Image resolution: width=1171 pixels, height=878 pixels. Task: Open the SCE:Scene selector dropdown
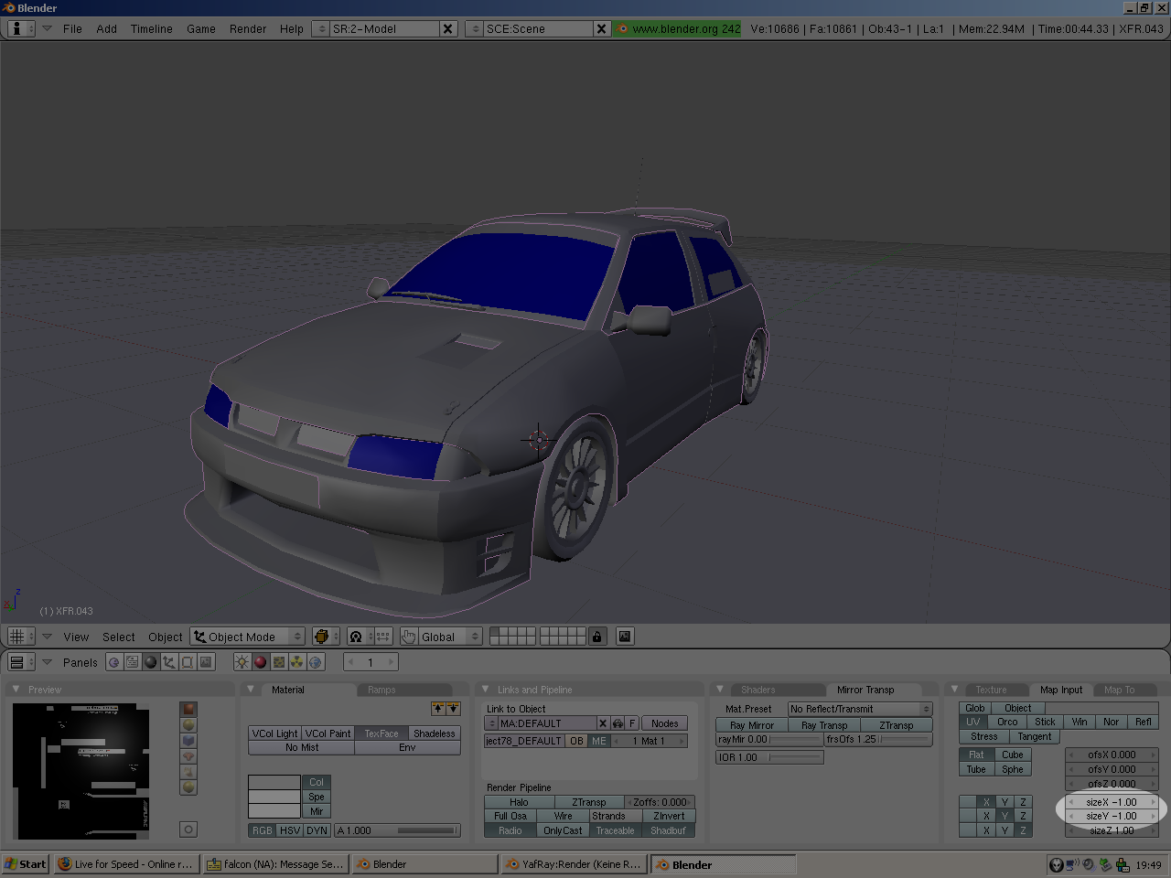tap(474, 28)
